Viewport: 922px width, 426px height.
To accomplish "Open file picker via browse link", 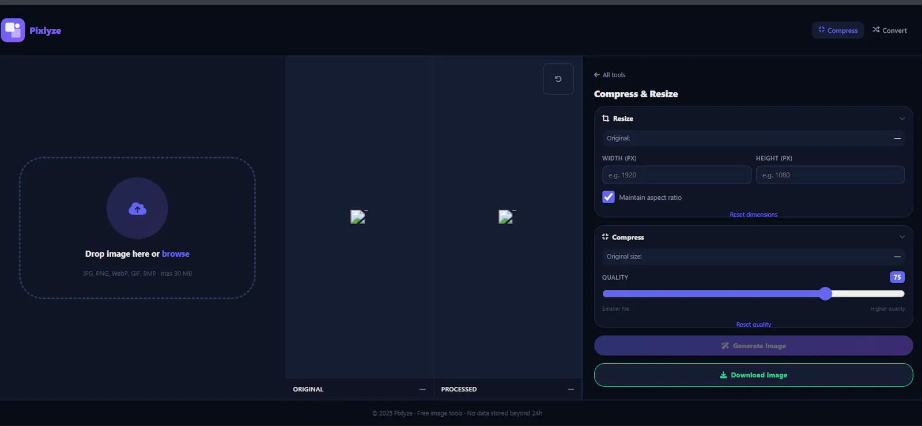I will point(176,254).
